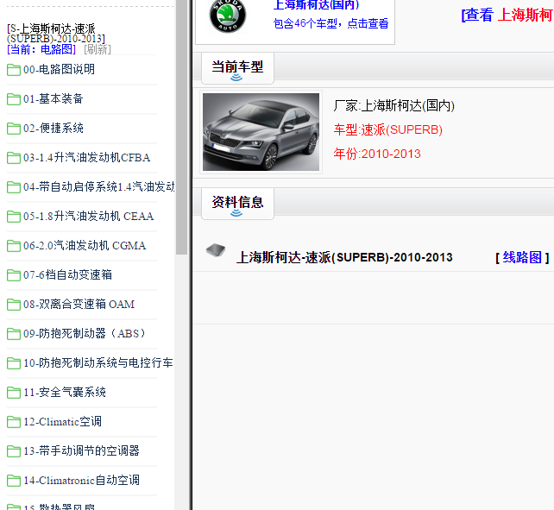The height and width of the screenshot is (510, 554).
Task: Click the left panel vertical scrollbar
Action: (x=181, y=127)
